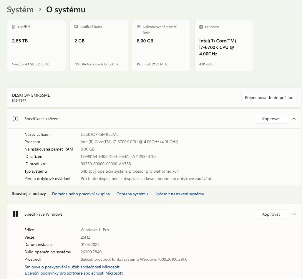
Task: Click the ID zařízení value 13999154-E408-4E6F-864A-EA71299EB782
Action: pos(118,156)
